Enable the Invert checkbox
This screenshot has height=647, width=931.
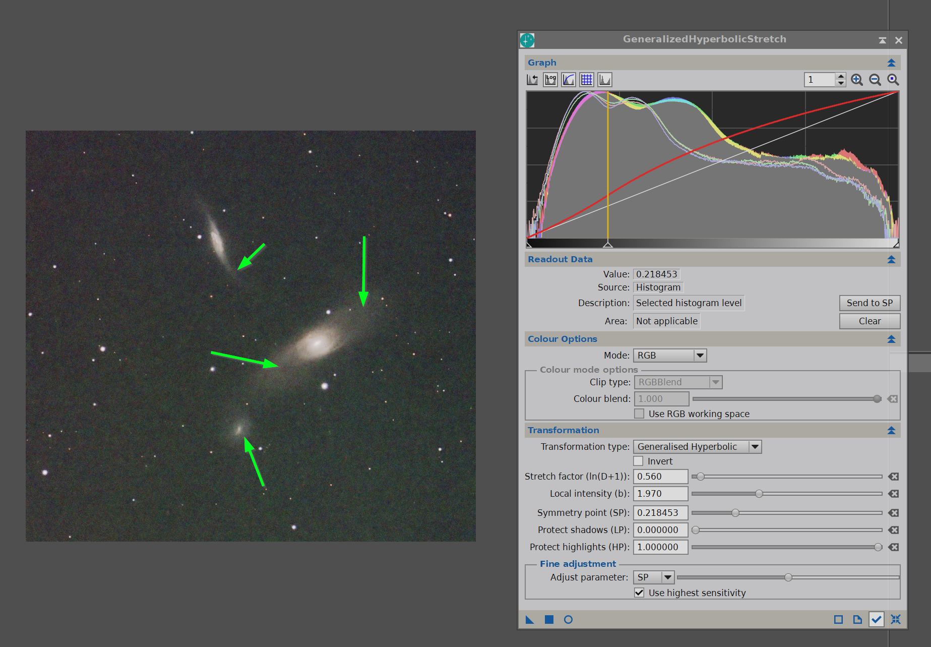click(639, 461)
